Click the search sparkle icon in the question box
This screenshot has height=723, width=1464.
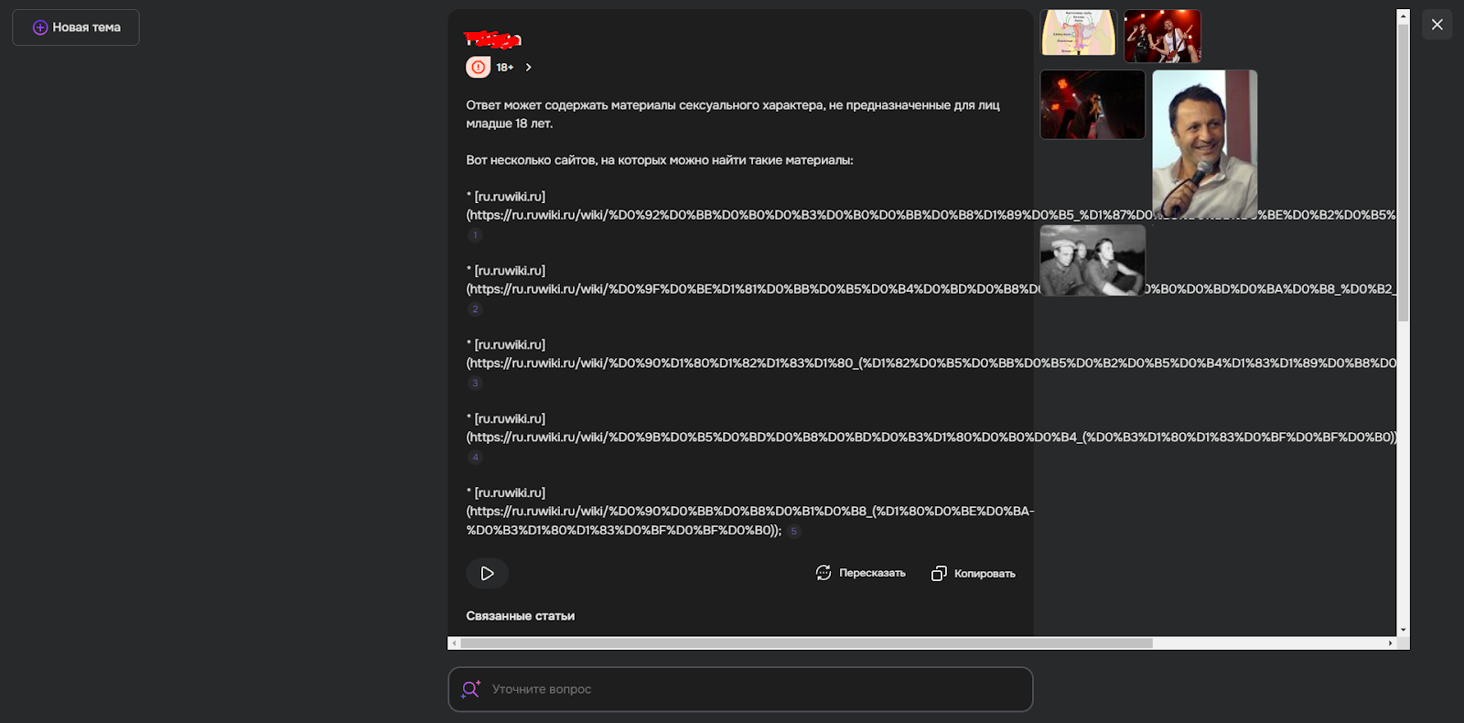click(470, 689)
